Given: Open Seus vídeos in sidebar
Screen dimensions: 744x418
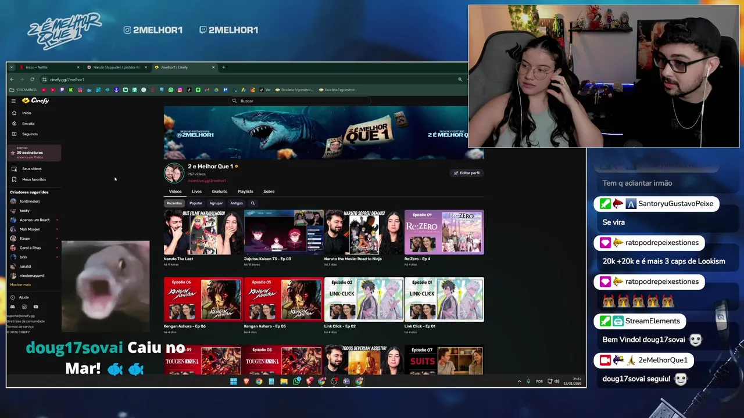Looking at the screenshot, I should click(x=31, y=169).
